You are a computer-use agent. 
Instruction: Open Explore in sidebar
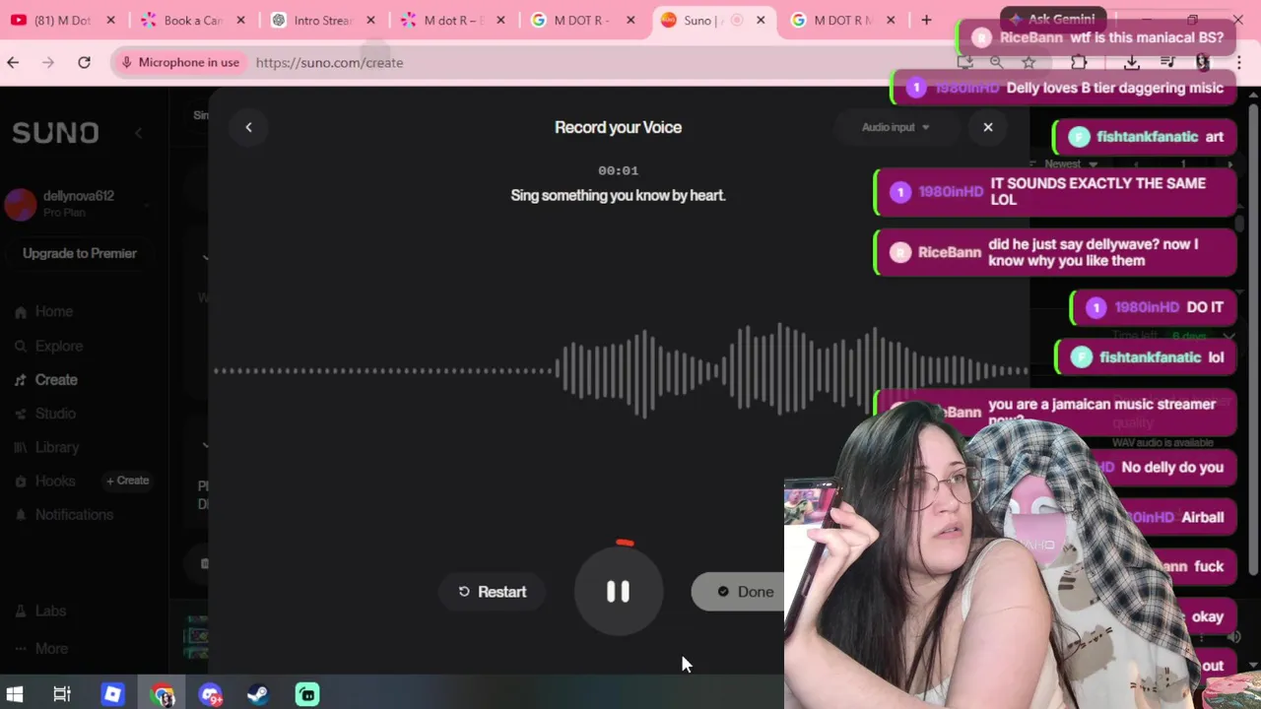tap(58, 346)
